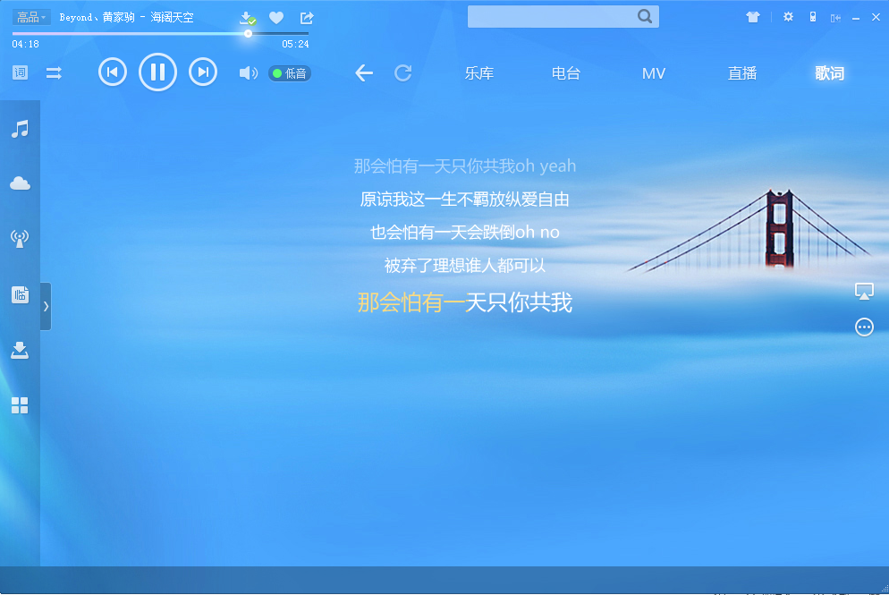Switch to mini mode icon
The height and width of the screenshot is (595, 889).
point(835,18)
